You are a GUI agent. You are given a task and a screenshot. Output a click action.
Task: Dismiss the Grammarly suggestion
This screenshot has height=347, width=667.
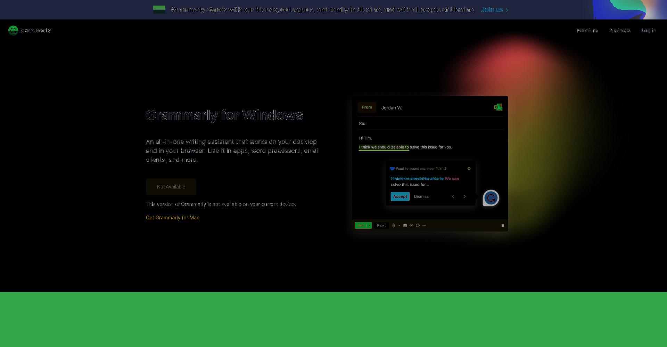pos(421,196)
